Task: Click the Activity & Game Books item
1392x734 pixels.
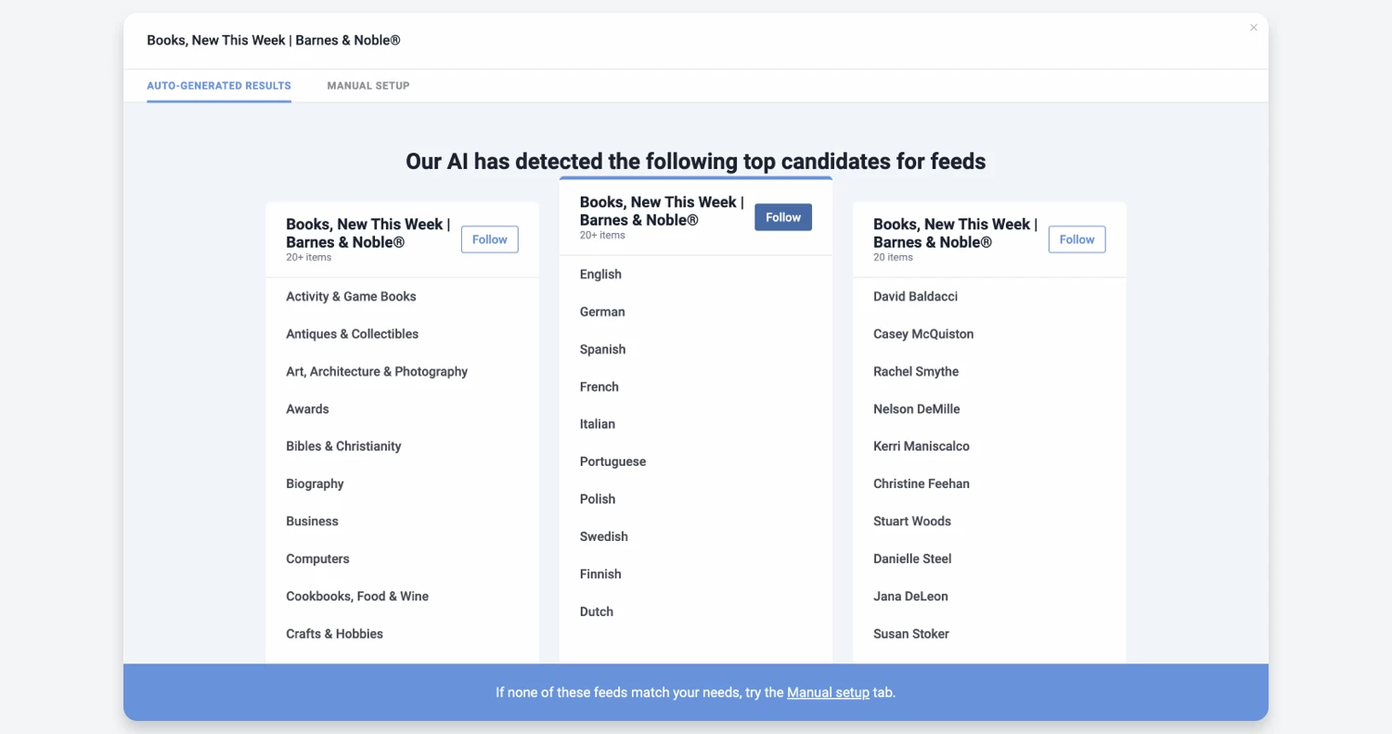Action: click(351, 297)
